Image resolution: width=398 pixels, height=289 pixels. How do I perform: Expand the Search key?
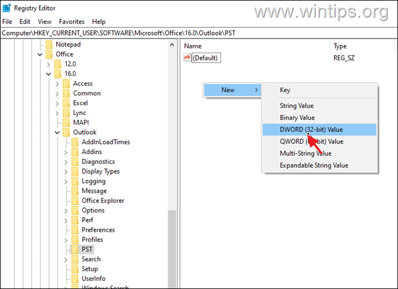click(66, 260)
